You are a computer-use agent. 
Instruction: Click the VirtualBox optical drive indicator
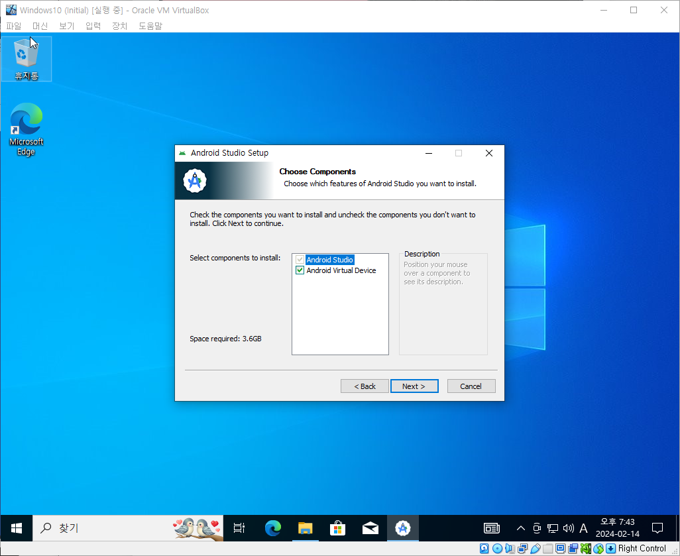pos(498,549)
